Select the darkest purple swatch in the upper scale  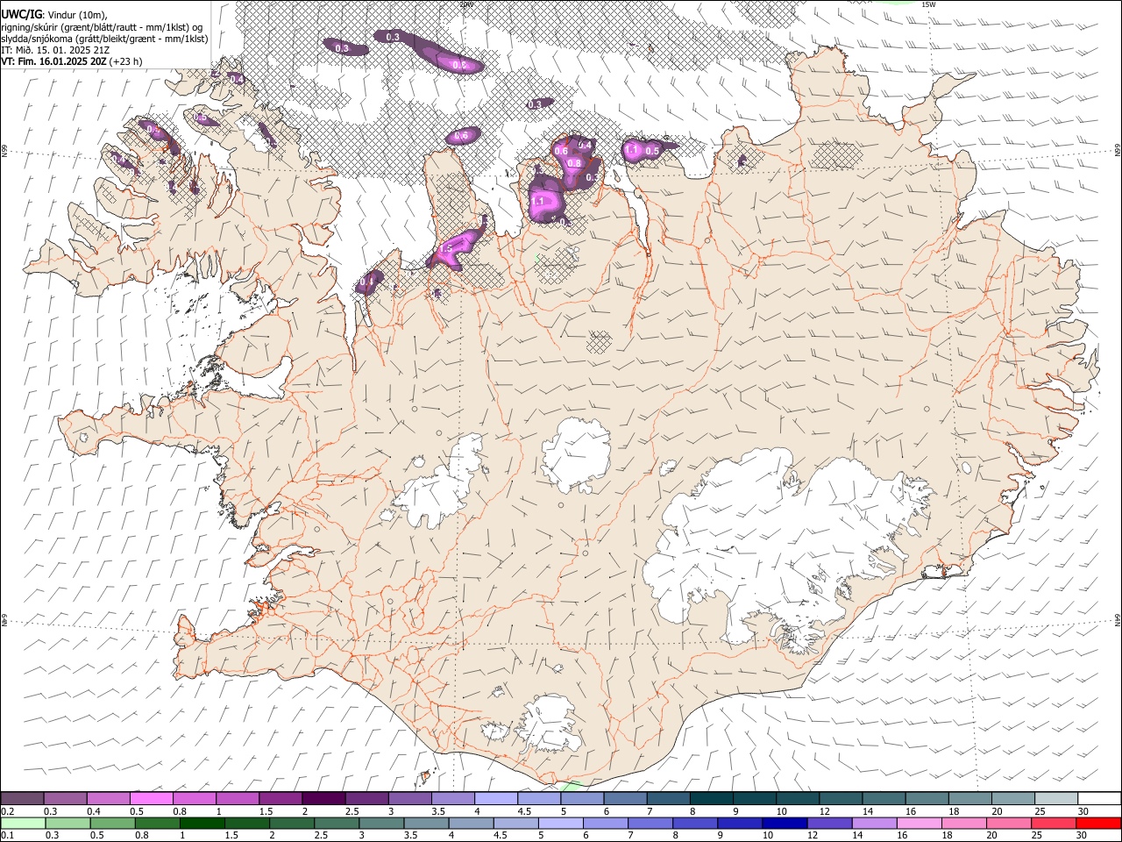(323, 798)
